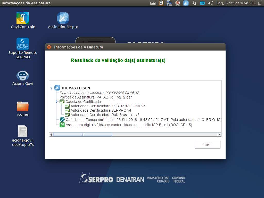Click the certificate icon for SERPRO v4

[67, 110]
